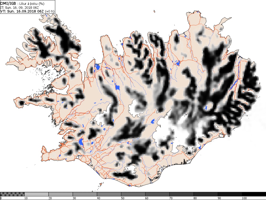Pick the 40–50 legend swatch
Image resolution: width=266 pixels, height=200 pixels.
click(x=109, y=194)
